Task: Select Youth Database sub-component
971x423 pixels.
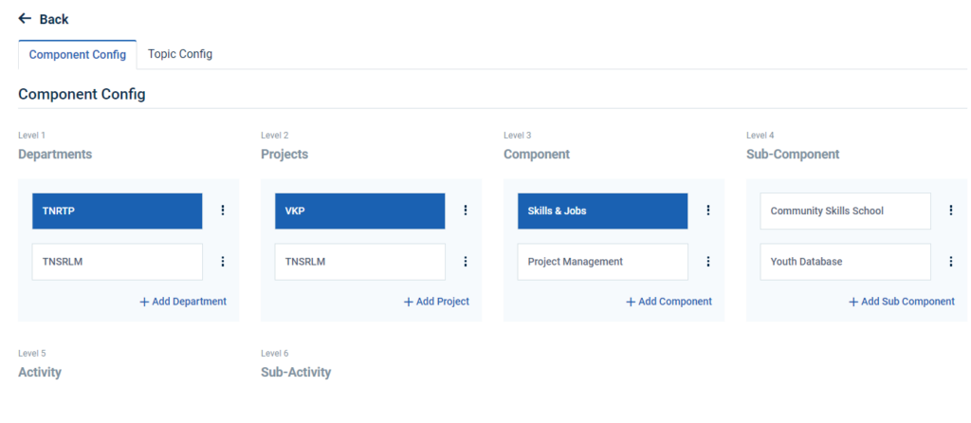Action: (x=846, y=262)
